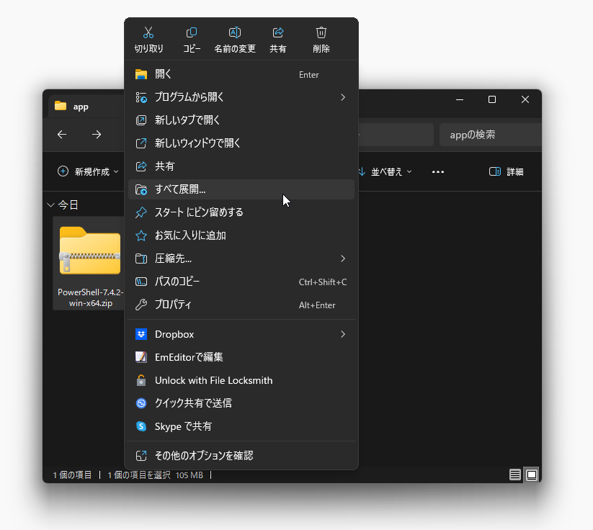
Task: Click the arrow next to Dropbox
Action: tap(343, 334)
